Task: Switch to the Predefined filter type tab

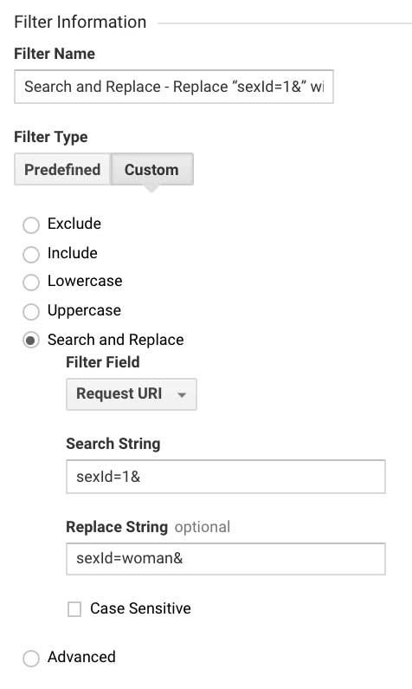Action: [62, 169]
